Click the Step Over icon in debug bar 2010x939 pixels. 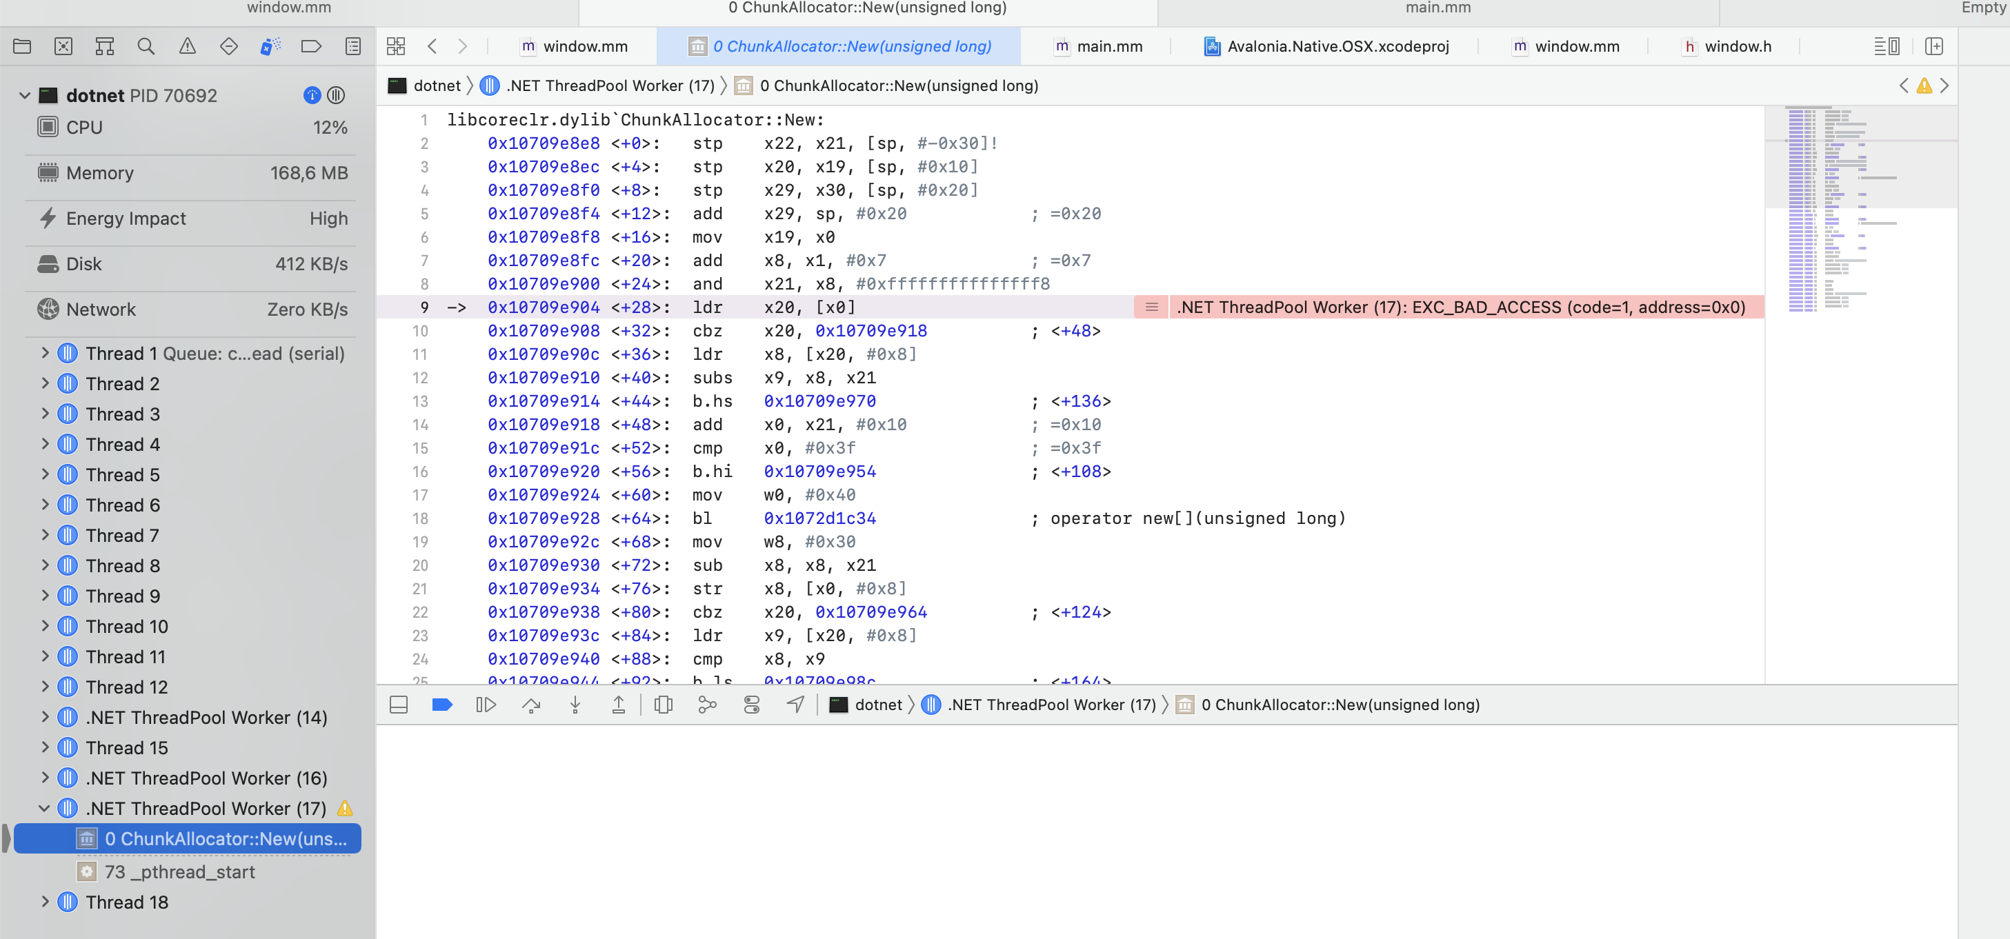pos(531,705)
